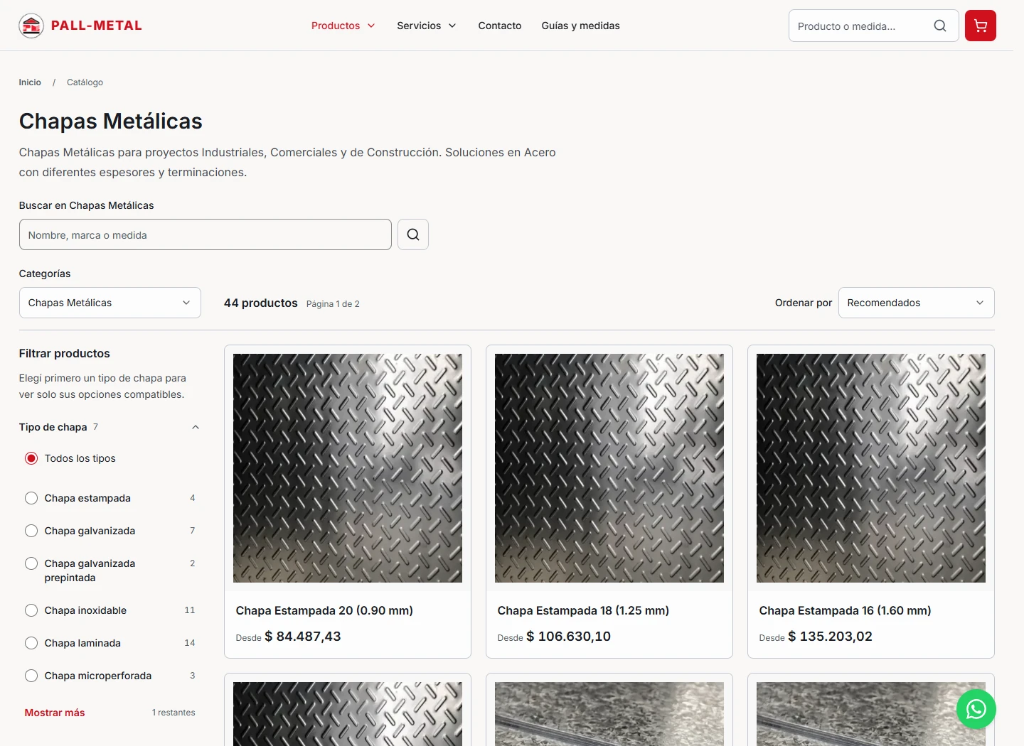
Task: Click the search button beside Nombre field
Action: (x=413, y=234)
